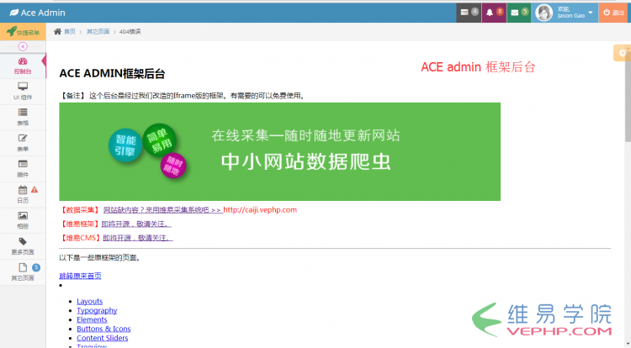
Task: Click the Jason Gao user avatar
Action: [544, 13]
